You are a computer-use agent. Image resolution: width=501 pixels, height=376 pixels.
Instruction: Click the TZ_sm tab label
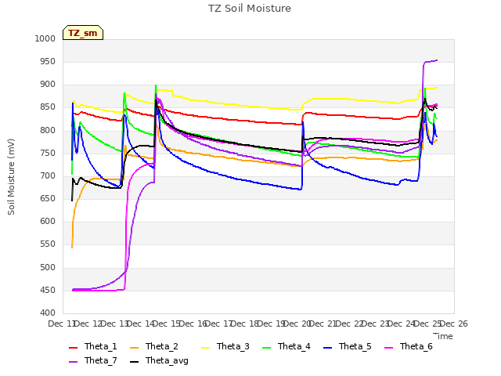click(82, 33)
